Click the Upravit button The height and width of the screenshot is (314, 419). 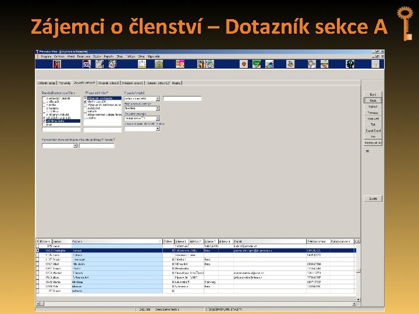click(x=373, y=106)
